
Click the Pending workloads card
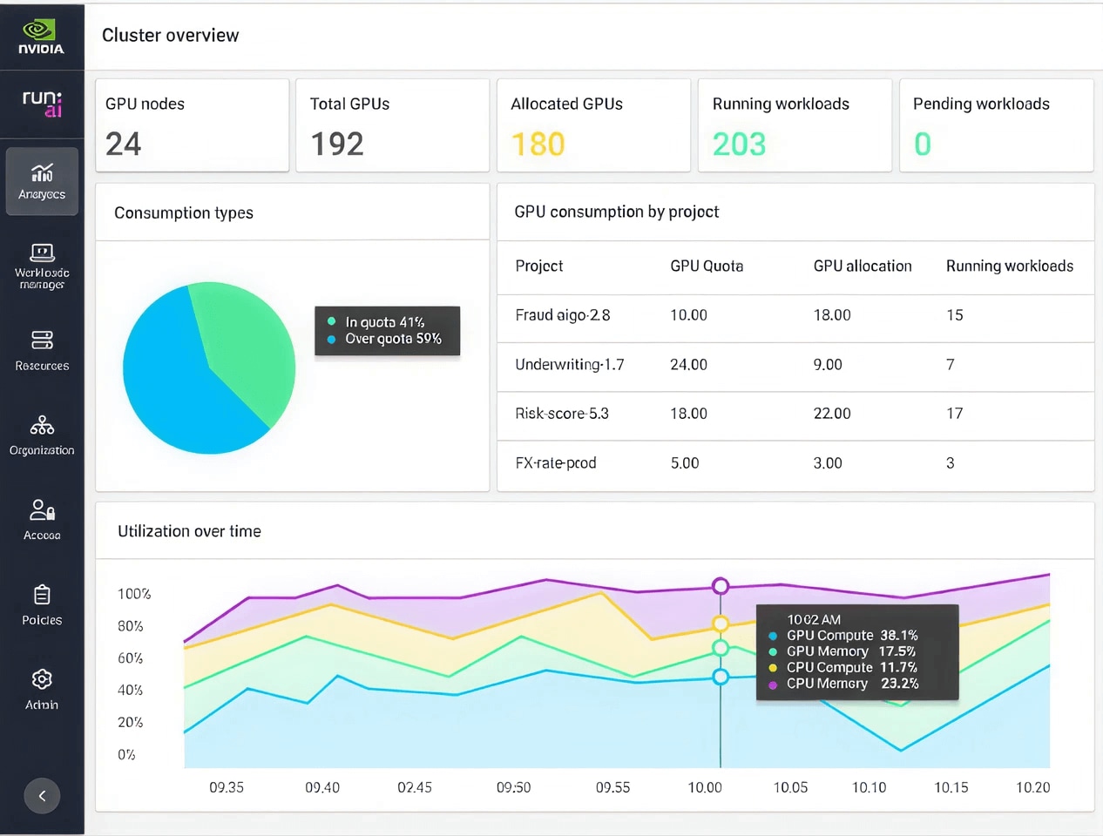[x=996, y=125]
